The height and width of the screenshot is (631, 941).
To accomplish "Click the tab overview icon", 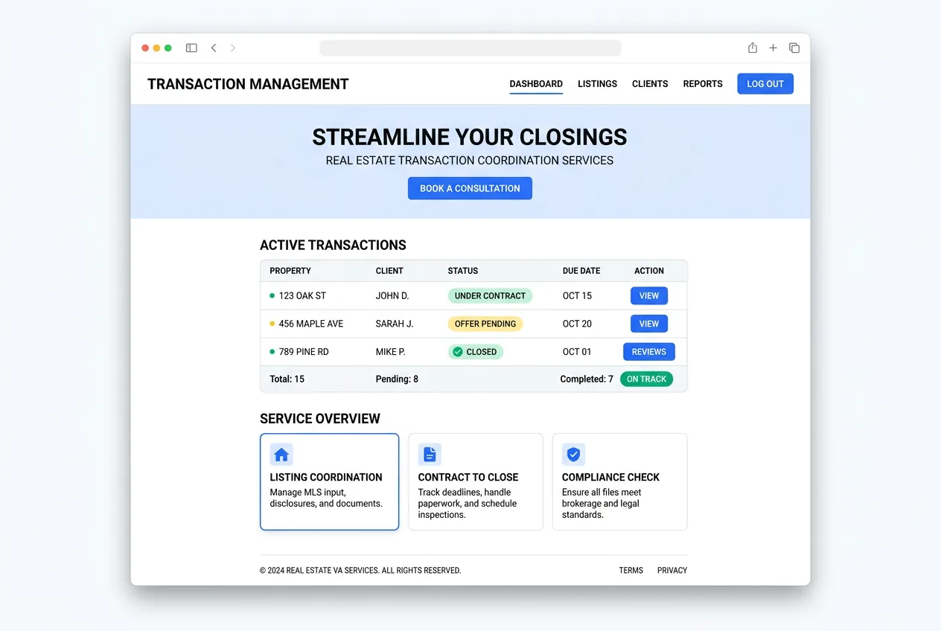I will coord(794,47).
